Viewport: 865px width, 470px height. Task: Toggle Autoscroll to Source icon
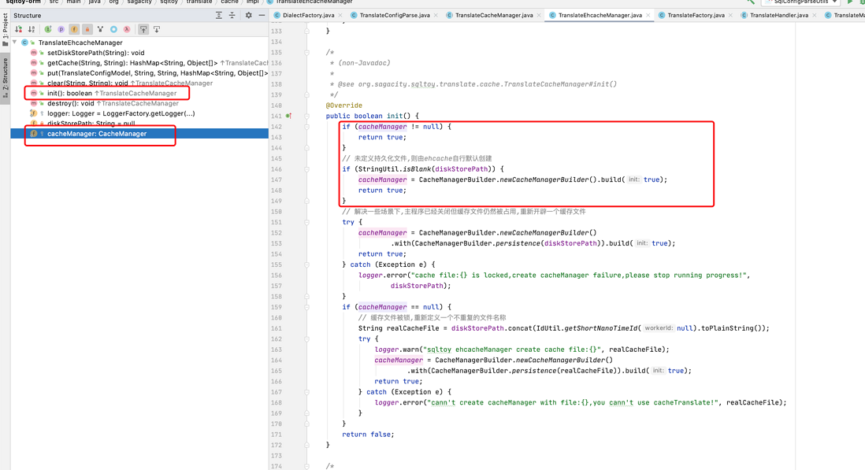pos(143,29)
